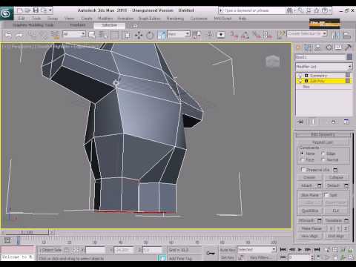Viewport: 356px width, 267px height.
Task: Click the Collapse button
Action: pyautogui.click(x=336, y=177)
